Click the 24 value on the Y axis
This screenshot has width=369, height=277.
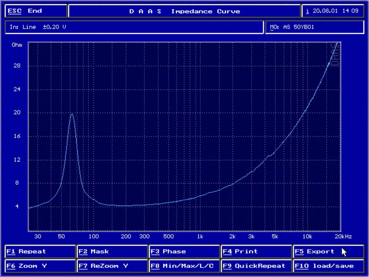(17, 89)
